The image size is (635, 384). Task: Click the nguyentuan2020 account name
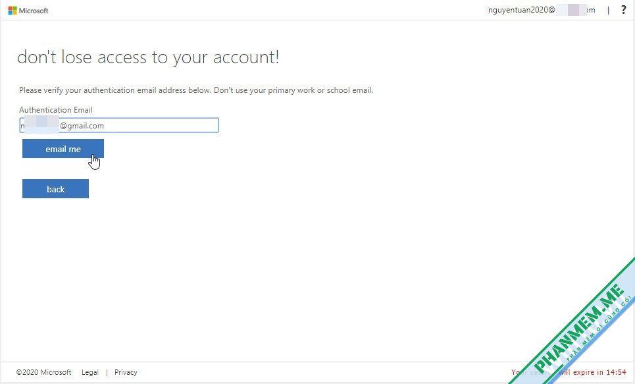(x=542, y=10)
